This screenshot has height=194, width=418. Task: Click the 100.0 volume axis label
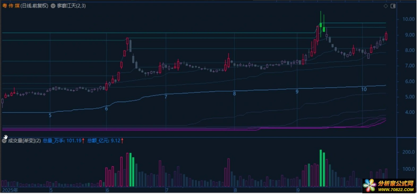click(x=408, y=169)
